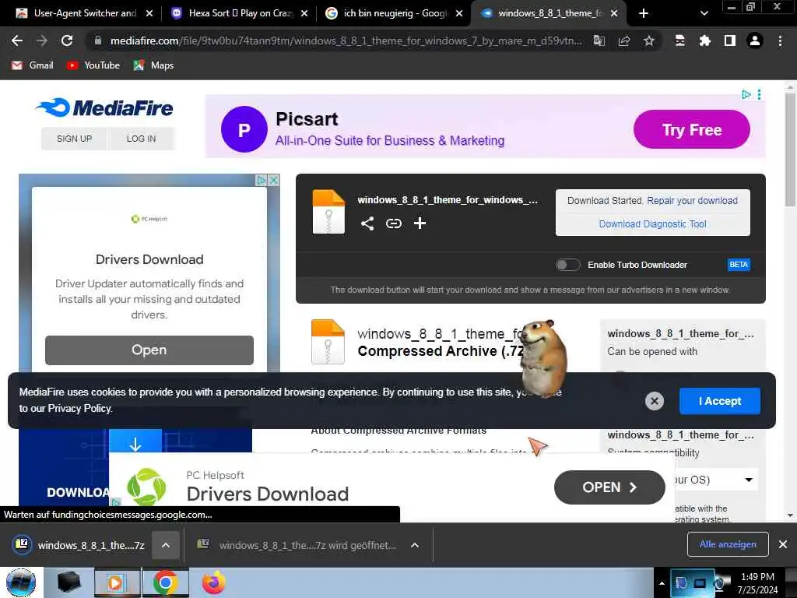This screenshot has width=797, height=598.
Task: Click the share page icon in address bar
Action: (624, 40)
